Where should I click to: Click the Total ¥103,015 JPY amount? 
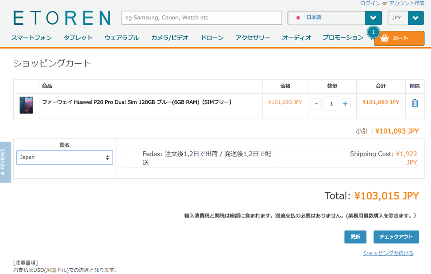pos(386,196)
